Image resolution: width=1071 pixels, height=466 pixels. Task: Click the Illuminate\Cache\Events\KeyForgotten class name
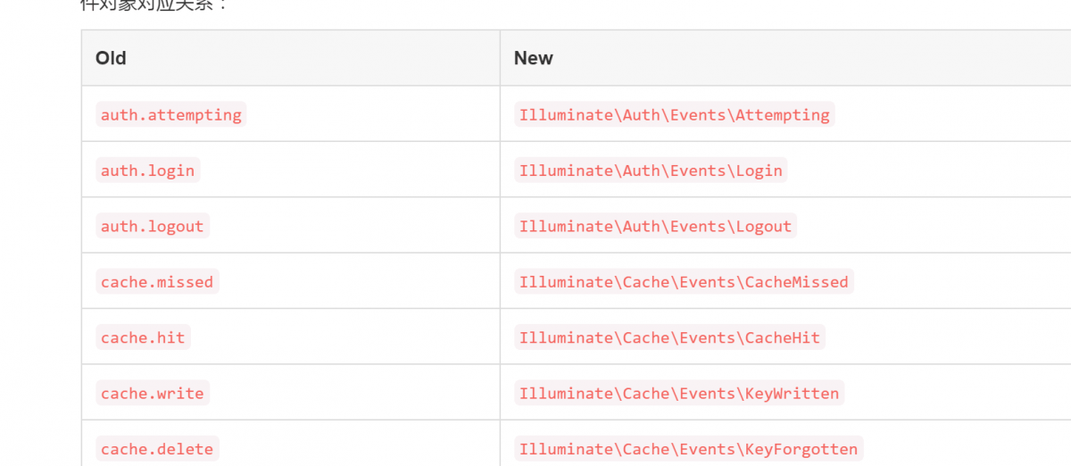coord(688,449)
